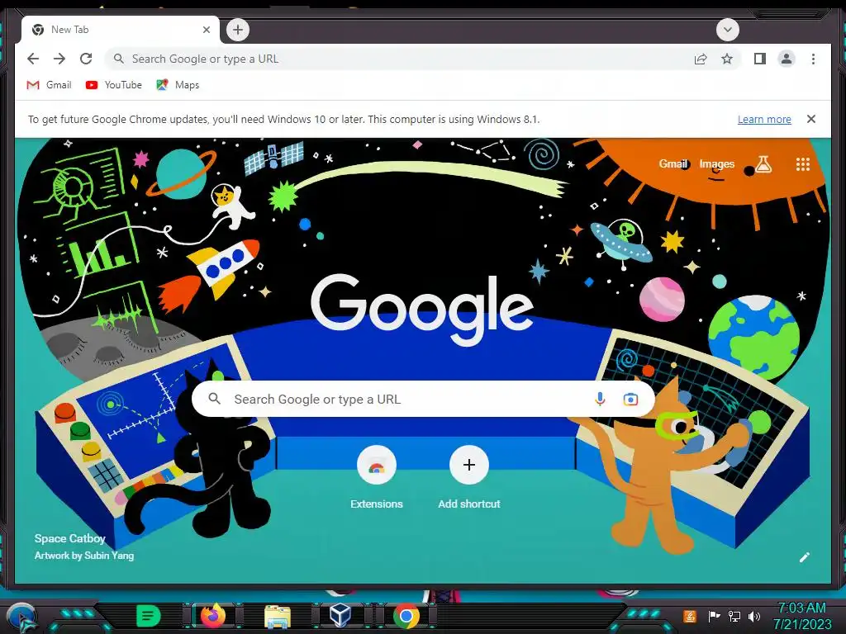Image resolution: width=846 pixels, height=634 pixels.
Task: Click the network tray icon
Action: [x=734, y=616]
